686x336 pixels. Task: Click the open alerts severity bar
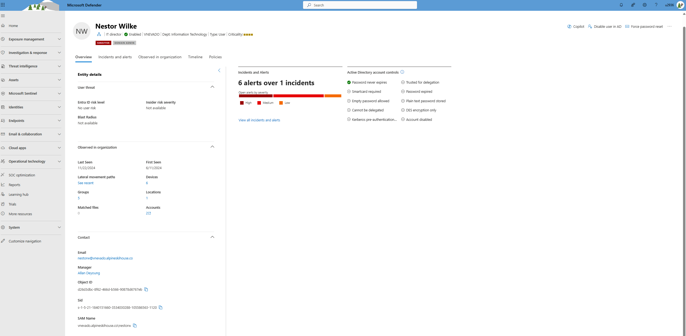click(289, 96)
